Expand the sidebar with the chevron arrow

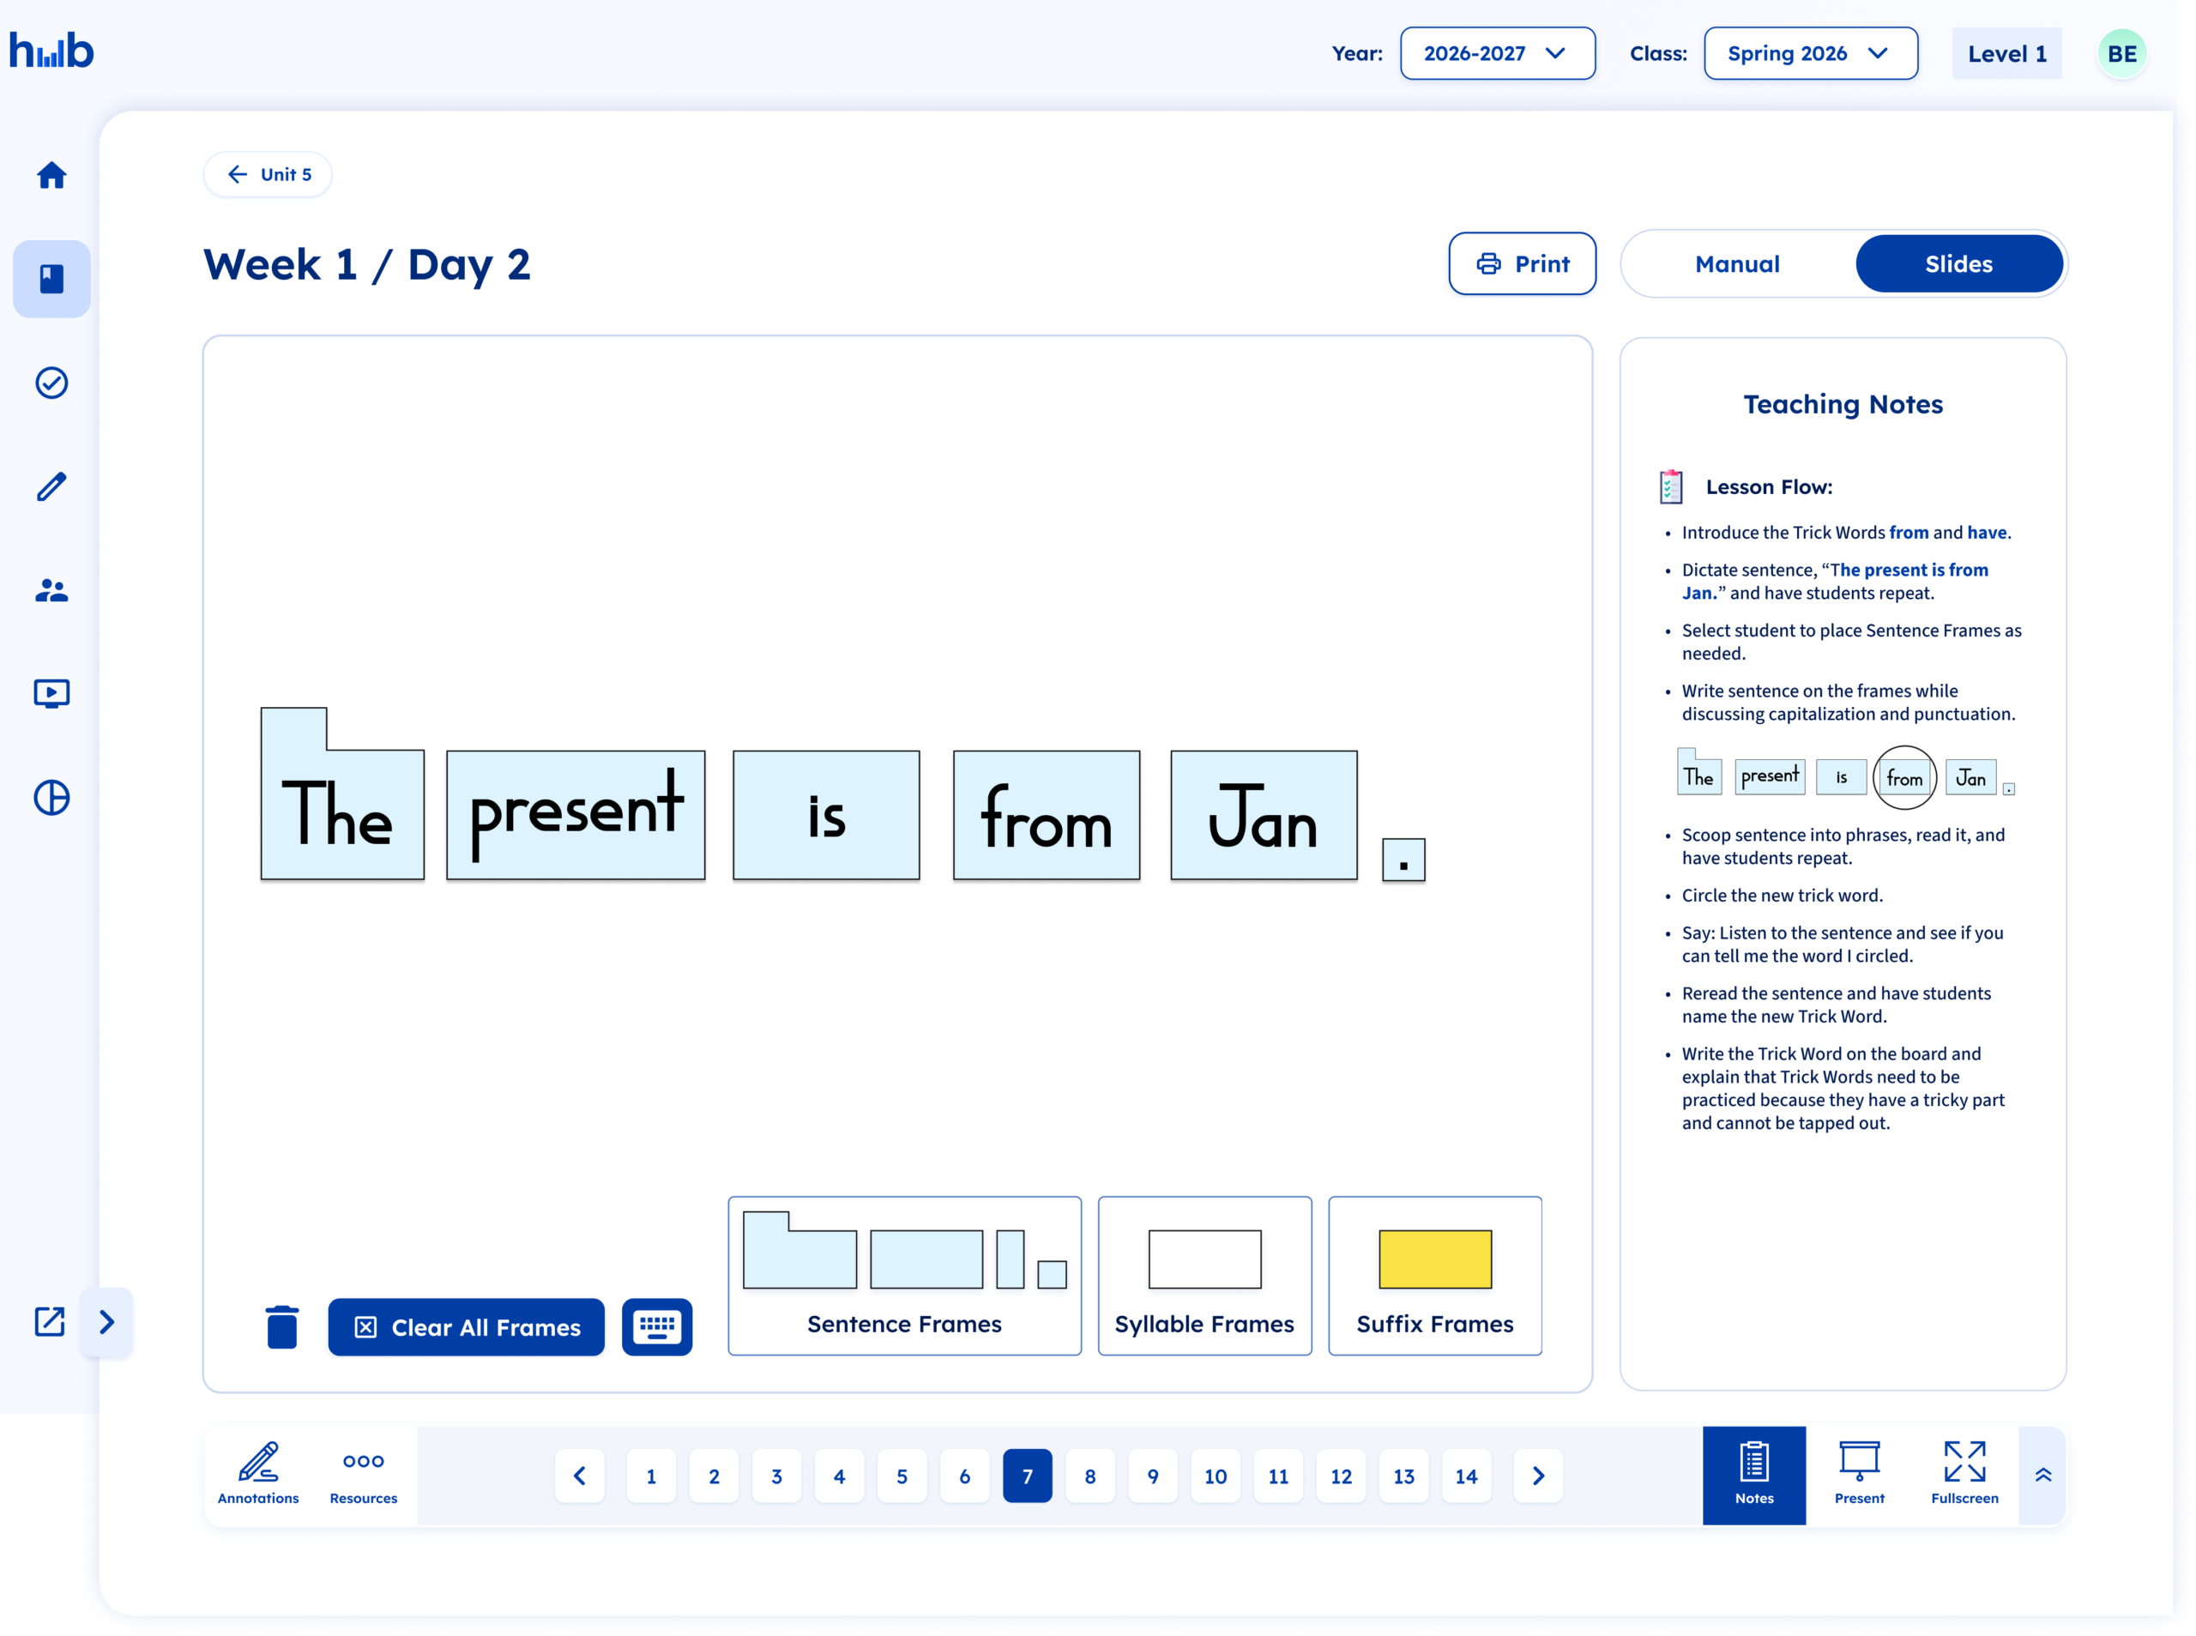tap(107, 1322)
